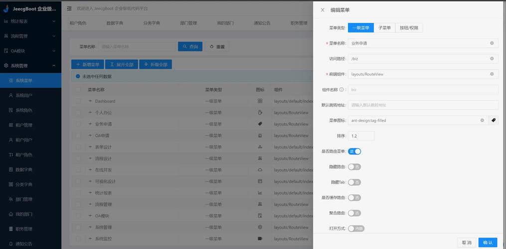Image resolution: width=506 pixels, height=249 pixels.
Task: Click the 统计报表 row chart icon
Action: tap(260, 193)
